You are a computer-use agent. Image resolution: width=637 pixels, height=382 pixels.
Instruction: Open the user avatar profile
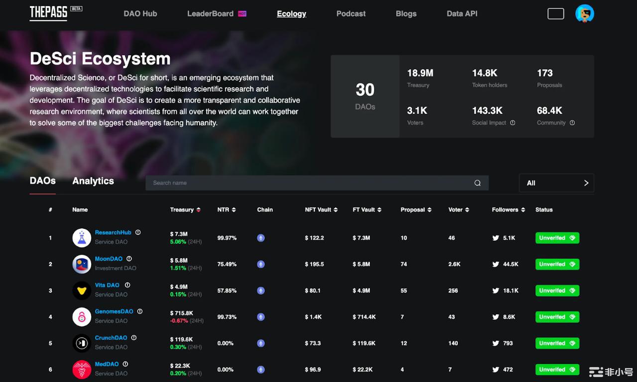pos(584,13)
